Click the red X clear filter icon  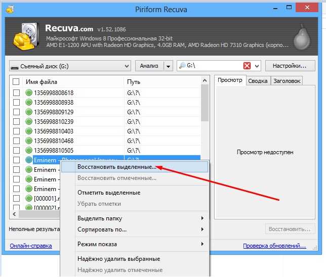[x=247, y=66]
